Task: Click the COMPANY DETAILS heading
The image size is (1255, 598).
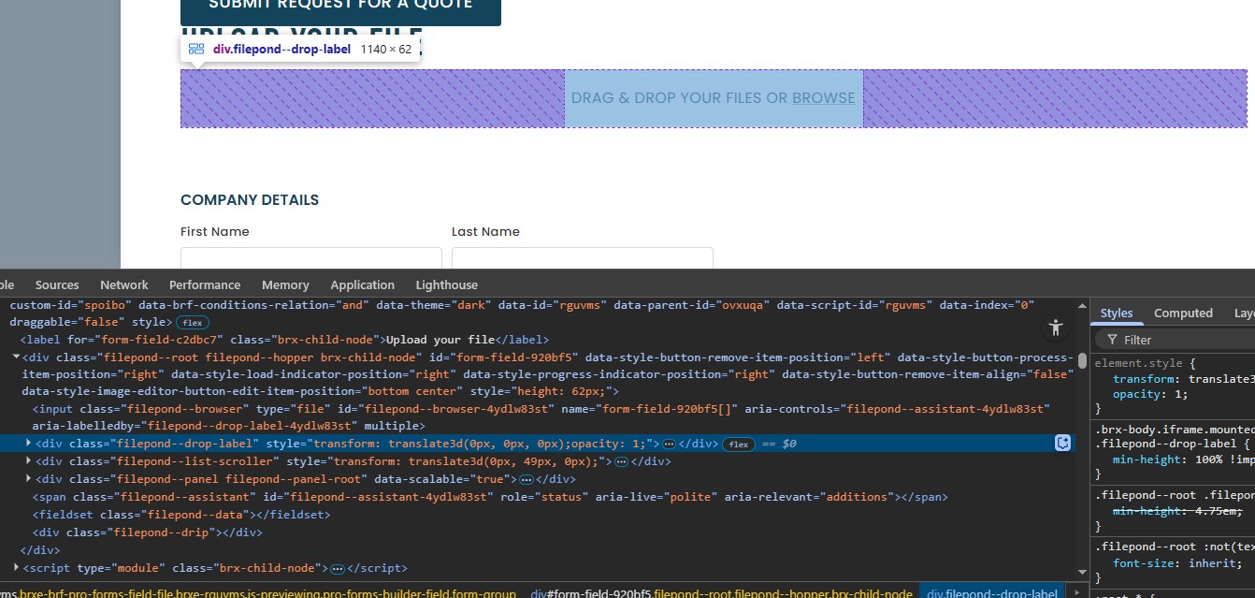Action: coord(250,199)
